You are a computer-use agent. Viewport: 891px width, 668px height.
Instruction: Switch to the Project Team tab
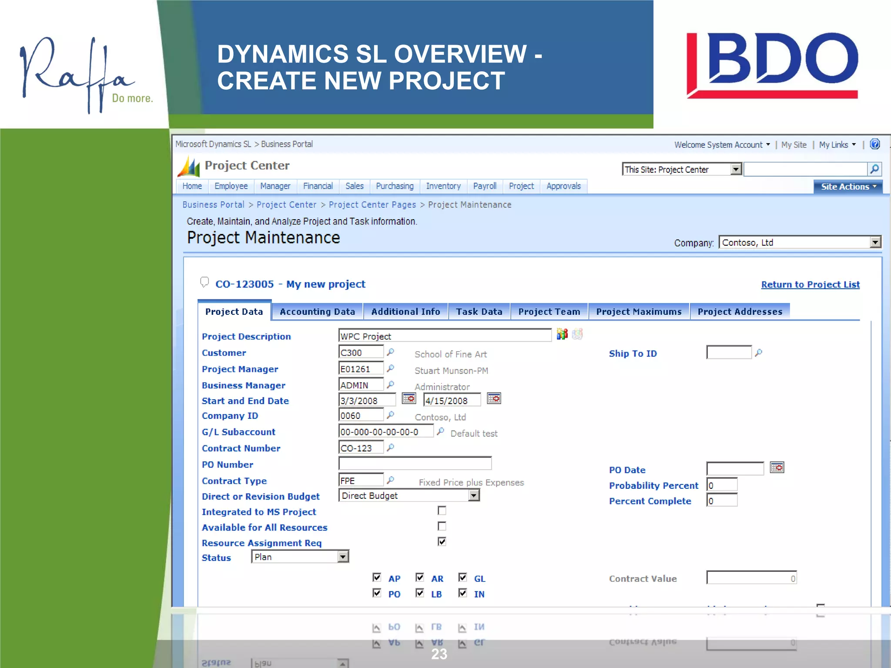point(549,311)
